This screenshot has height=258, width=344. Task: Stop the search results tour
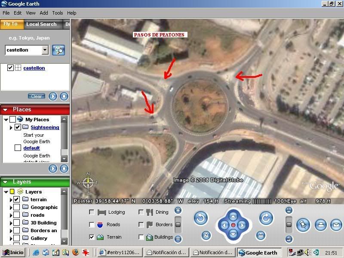pos(64,96)
